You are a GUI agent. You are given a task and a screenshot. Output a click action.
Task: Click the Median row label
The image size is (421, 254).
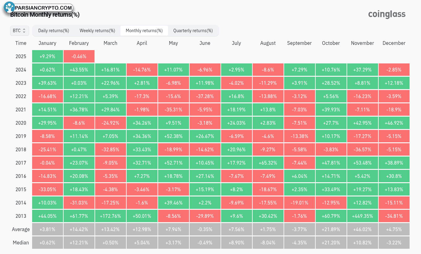[x=21, y=243]
